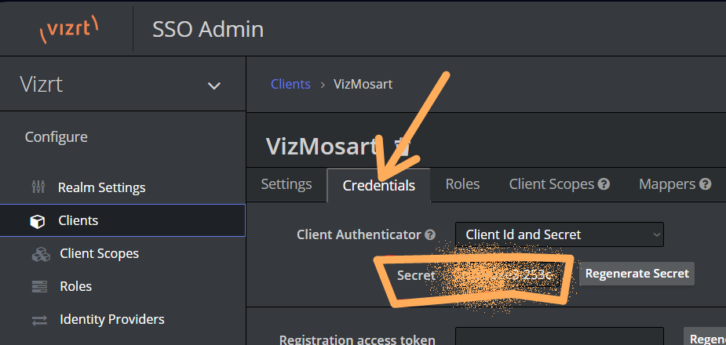Click the Regenerate Secret button
Screen dimensions: 726x345
pos(637,274)
